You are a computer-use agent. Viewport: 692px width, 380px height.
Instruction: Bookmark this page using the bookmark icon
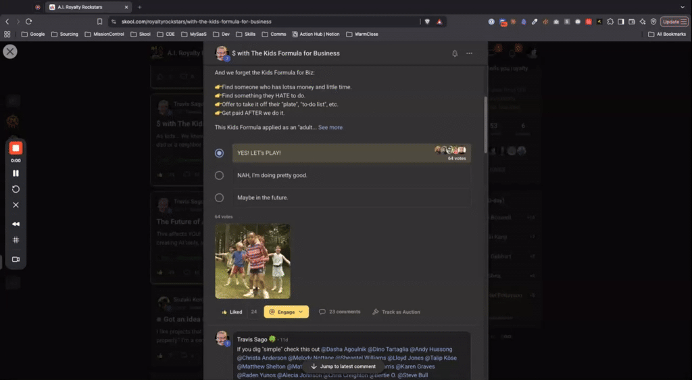(x=100, y=22)
